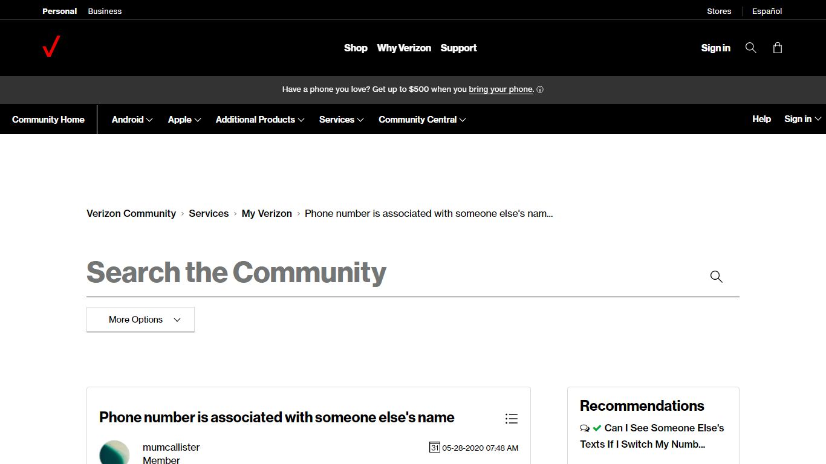826x464 pixels.
Task: Expand the Community Central menu
Action: [422, 120]
